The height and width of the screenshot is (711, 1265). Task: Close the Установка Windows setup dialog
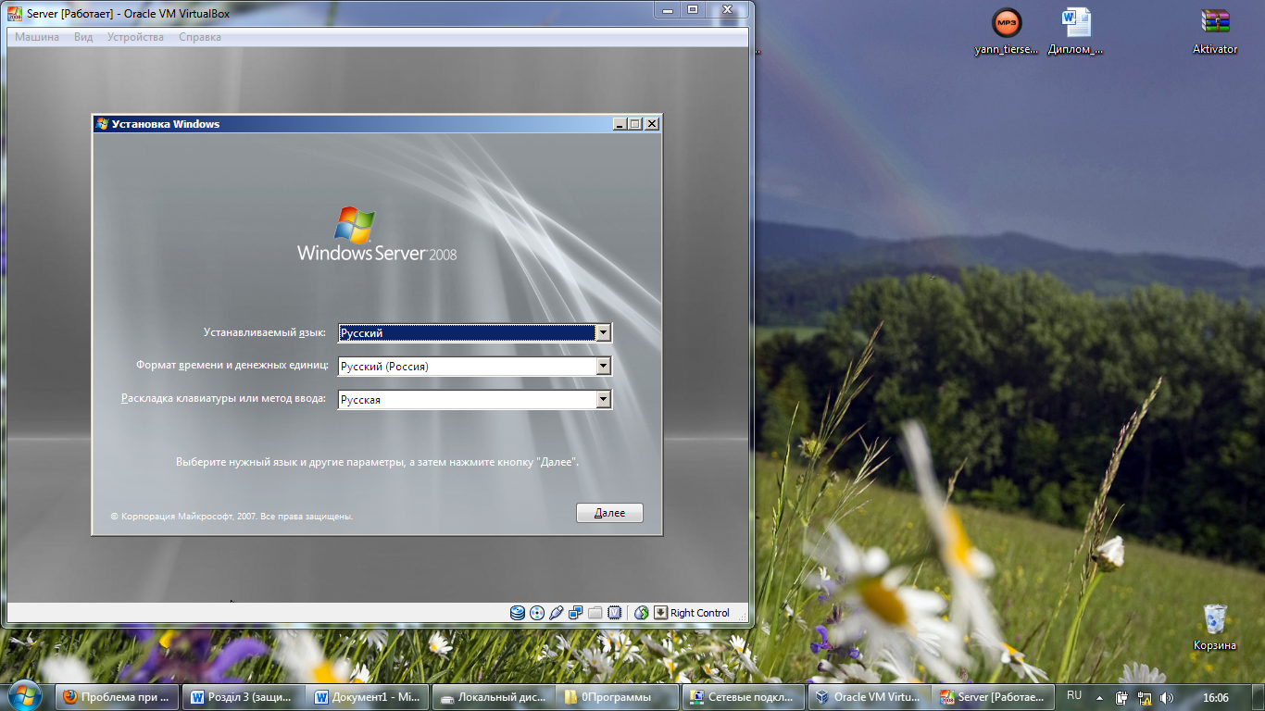point(652,124)
